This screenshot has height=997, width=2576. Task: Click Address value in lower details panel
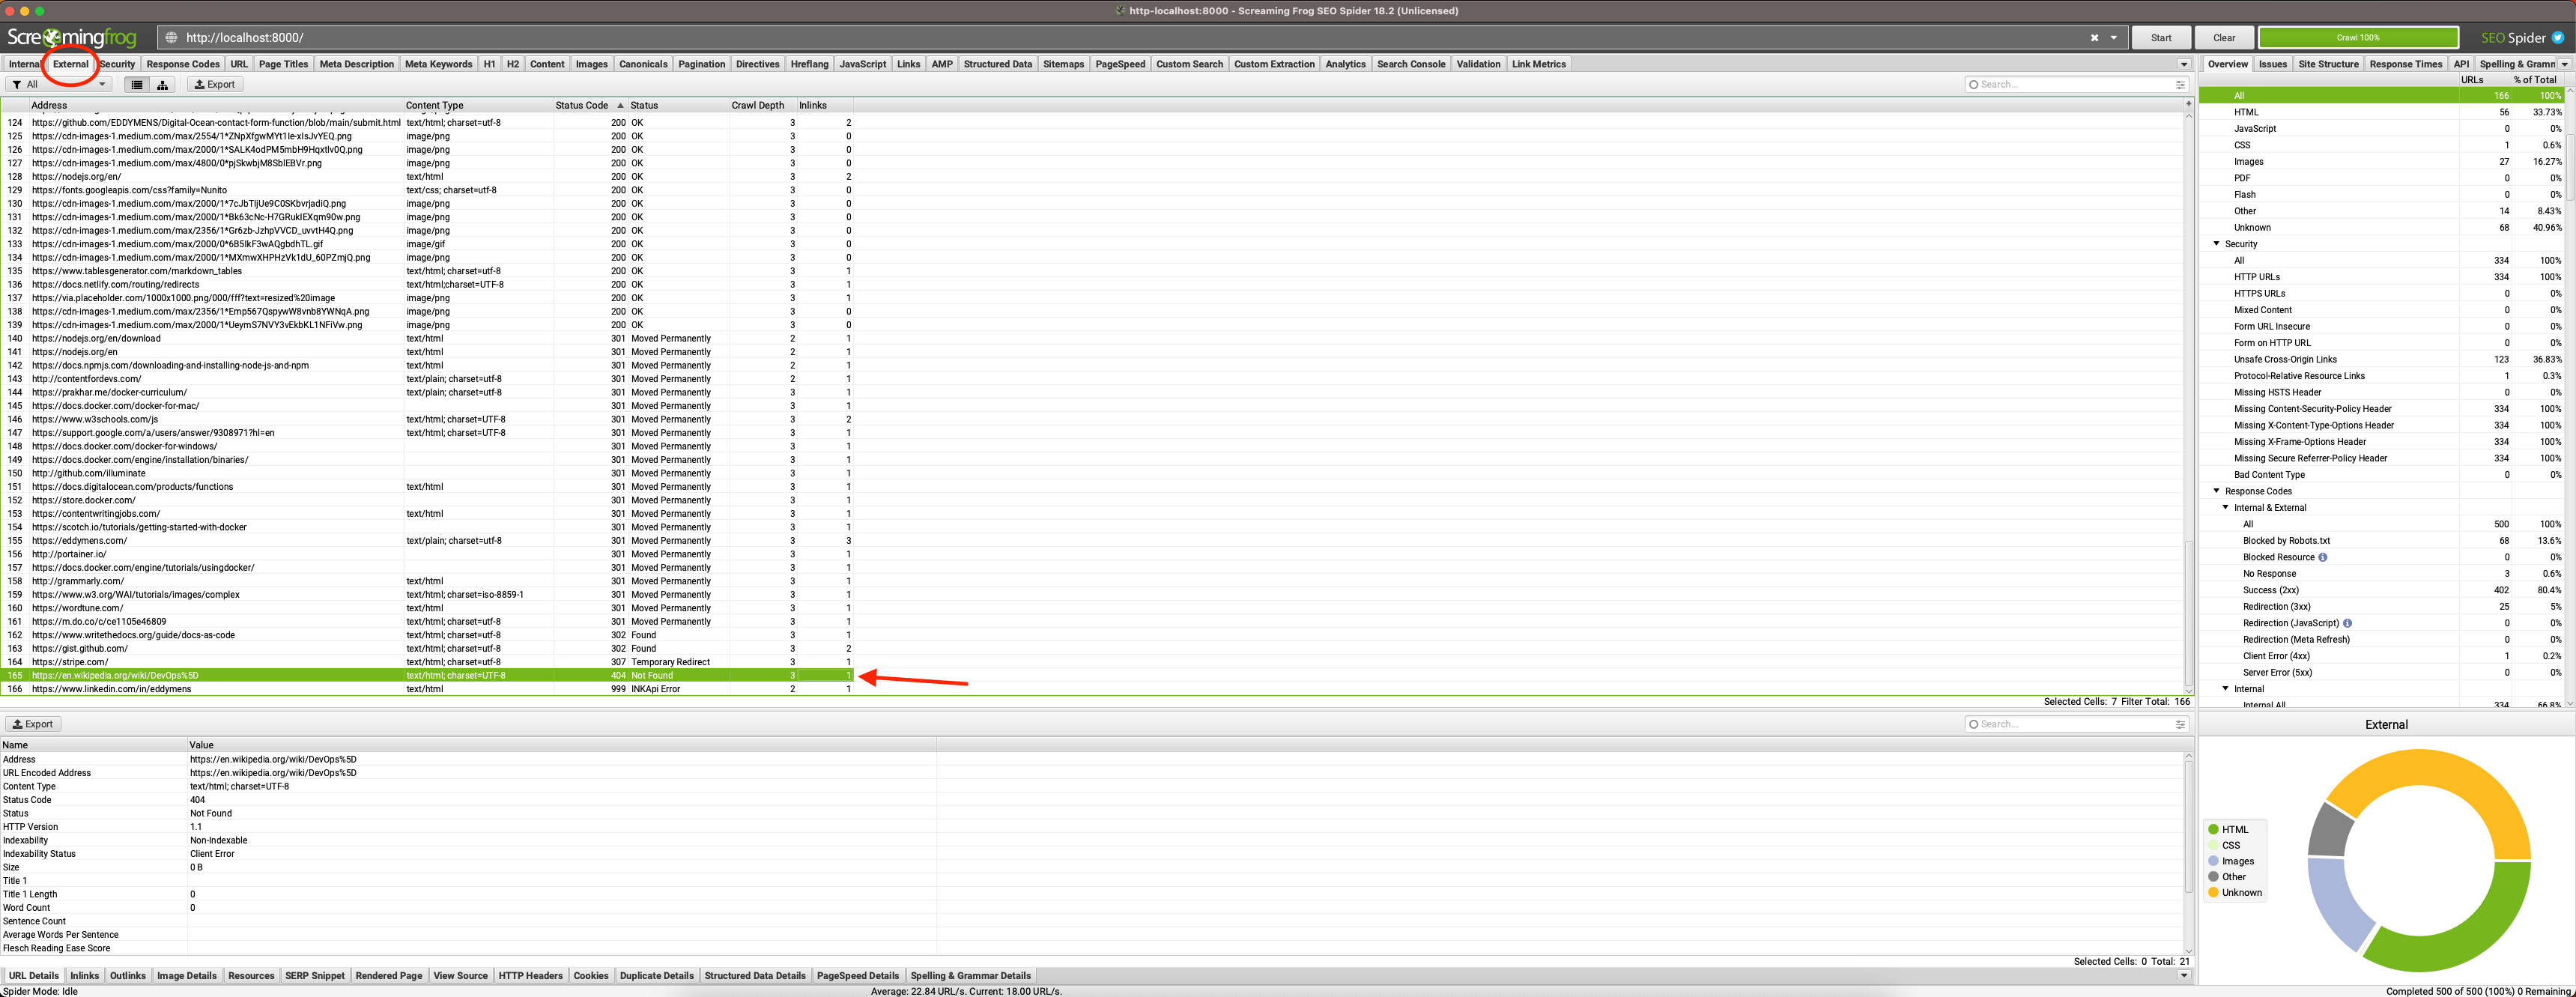tap(273, 759)
